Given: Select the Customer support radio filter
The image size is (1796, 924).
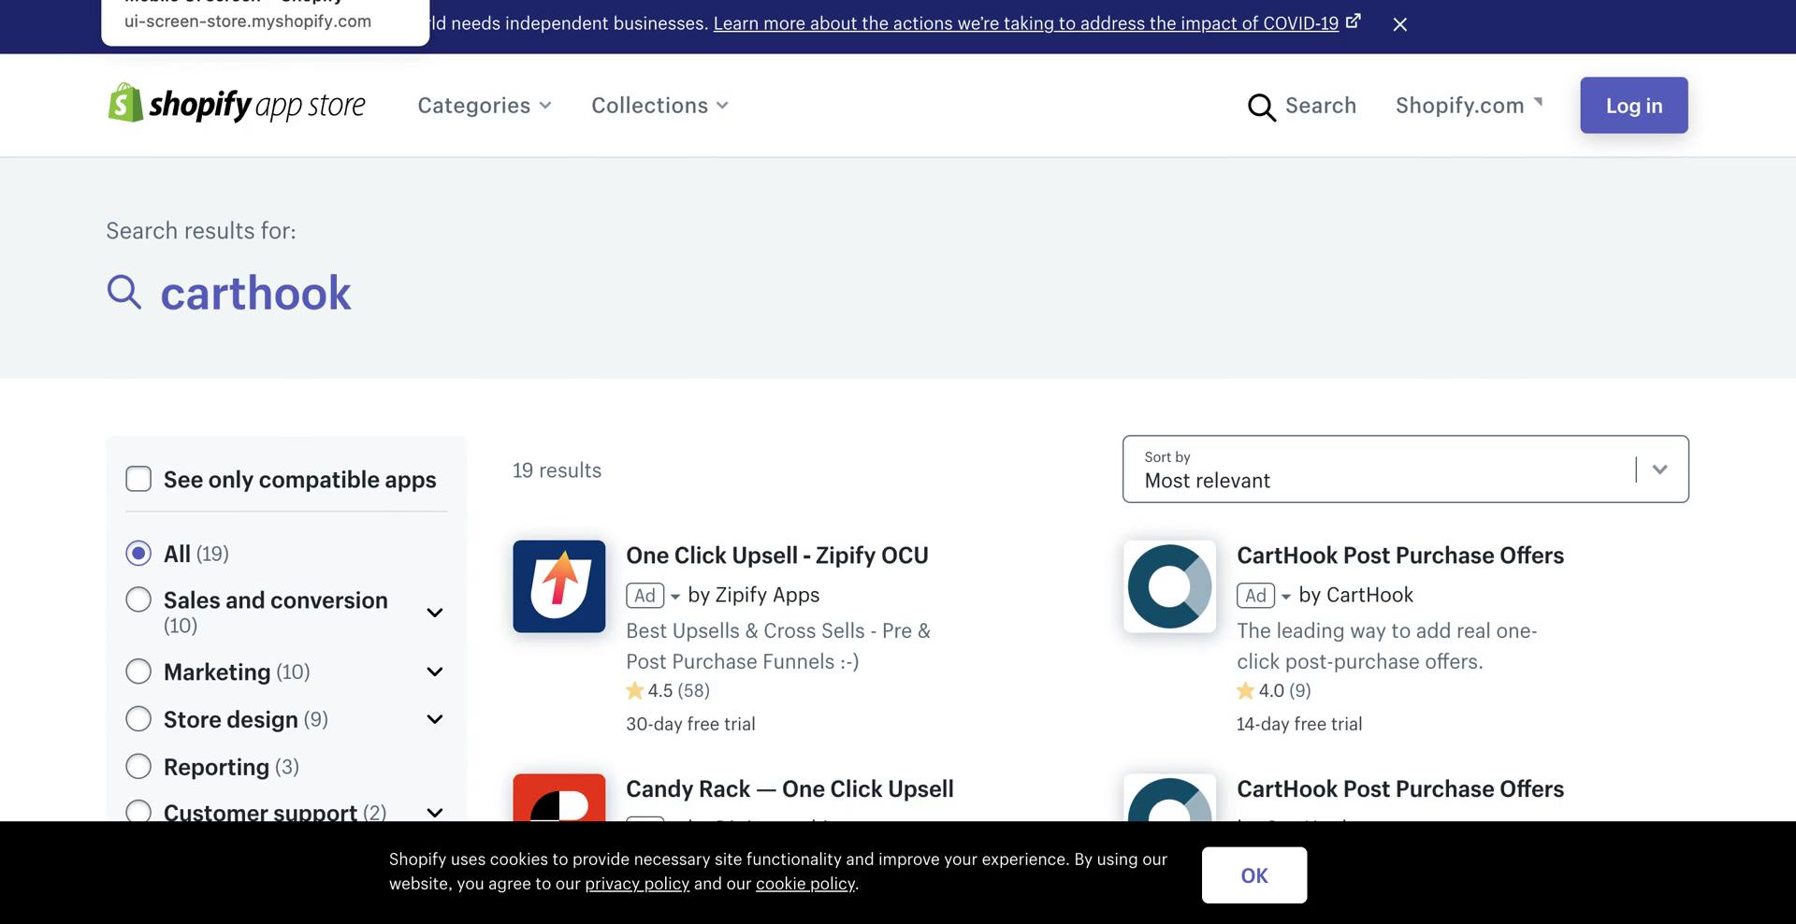Looking at the screenshot, I should (138, 811).
